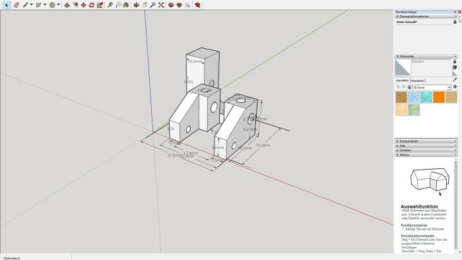Activate the Rotate tool
Viewport: 462px width, 260px height.
(92, 5)
